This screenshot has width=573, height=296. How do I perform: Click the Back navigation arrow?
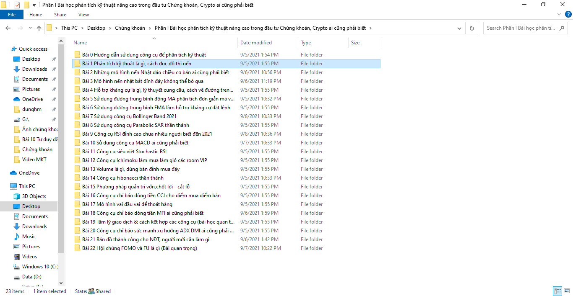click(x=8, y=28)
